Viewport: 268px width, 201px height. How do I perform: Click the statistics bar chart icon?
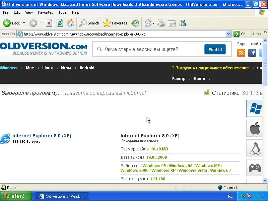point(207,92)
